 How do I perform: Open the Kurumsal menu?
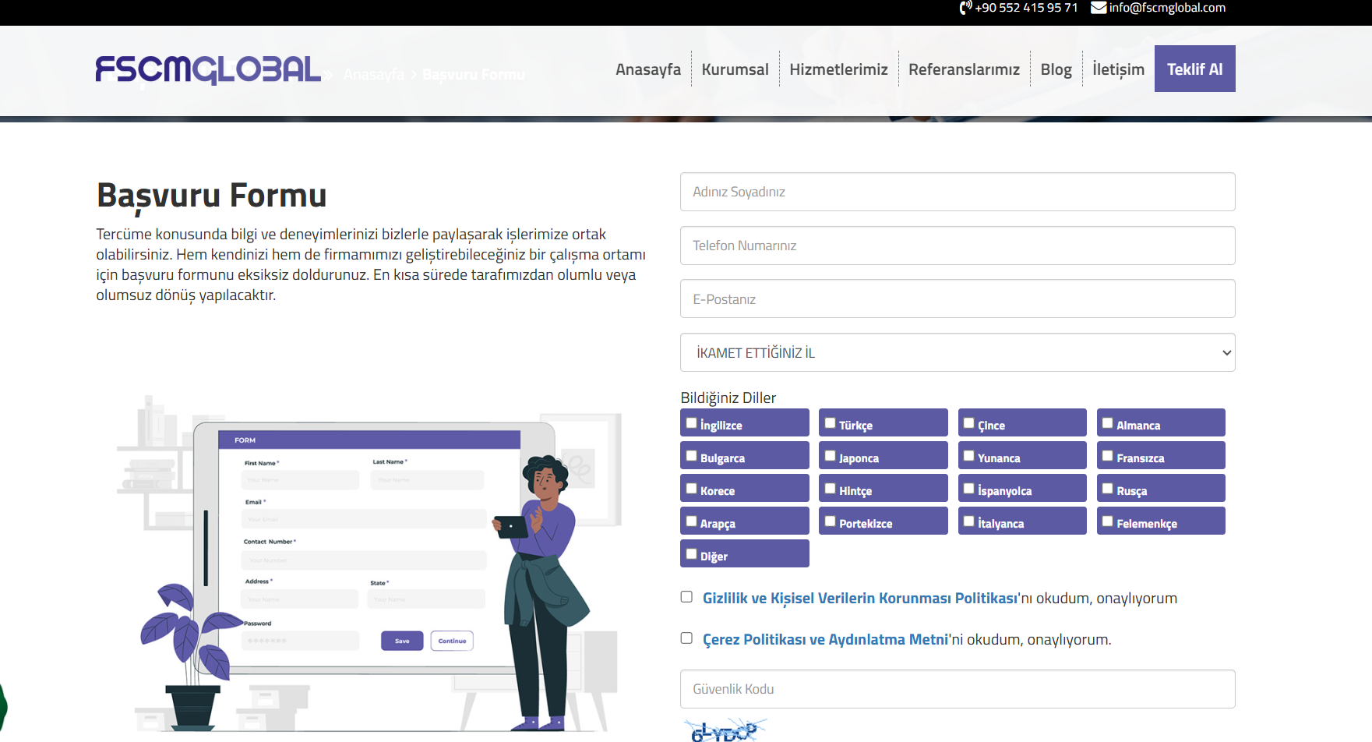[x=735, y=69]
